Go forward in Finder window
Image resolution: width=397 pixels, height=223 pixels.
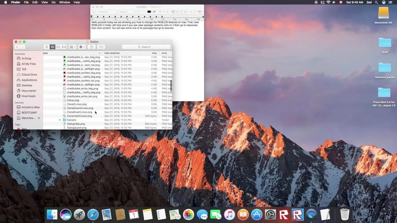pos(23,47)
